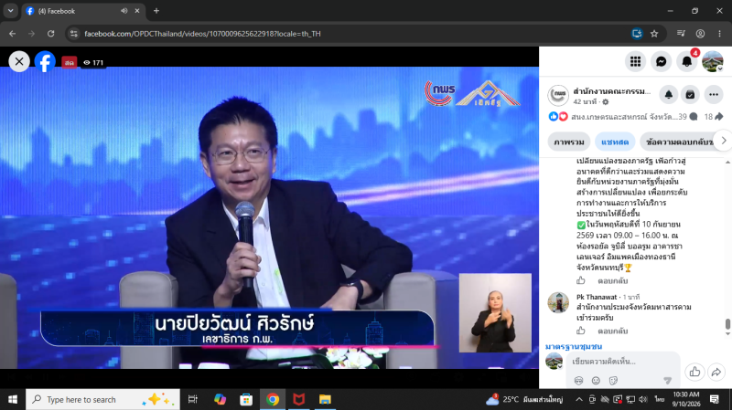Open Messenger chat icon
The image size is (732, 410).
[x=661, y=61]
